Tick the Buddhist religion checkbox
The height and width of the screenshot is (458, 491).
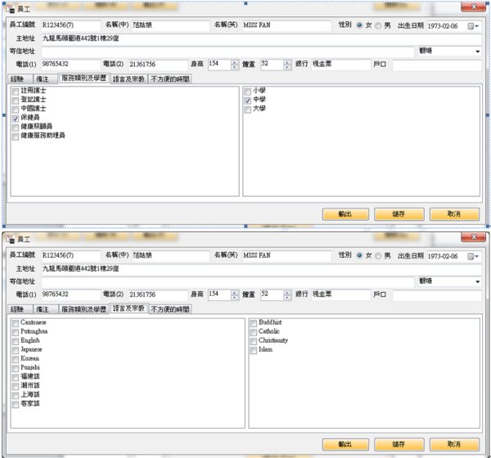click(254, 323)
